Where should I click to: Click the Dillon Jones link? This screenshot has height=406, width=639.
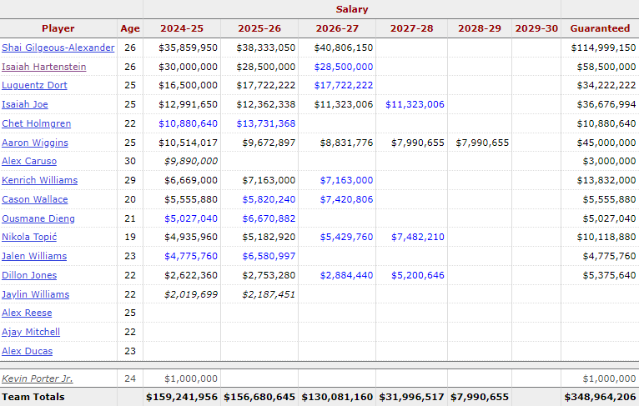point(29,275)
